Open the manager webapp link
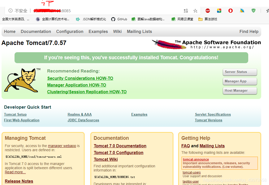 tap(62, 146)
